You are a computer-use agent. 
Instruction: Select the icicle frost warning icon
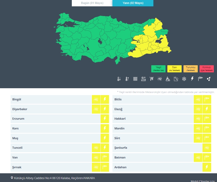pos(152,79)
